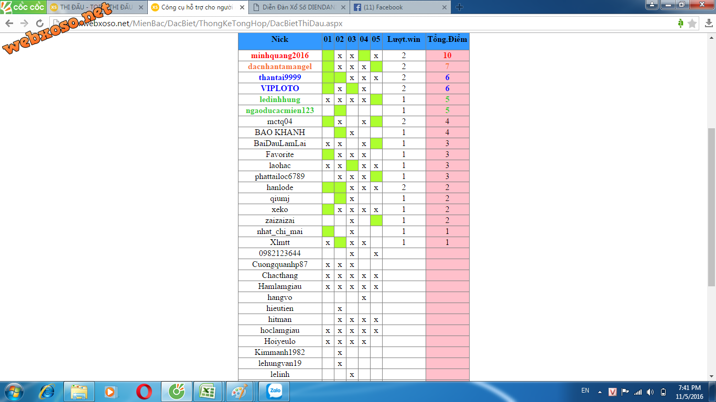Screen dimensions: 716x402
Task: Click the scrollbar up arrow
Action: 711,37
